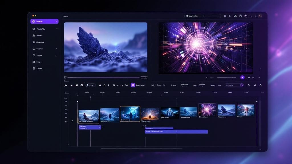Select the highlighted clip with the glowing blue ring
The height and width of the screenshot is (164, 292).
(130, 114)
